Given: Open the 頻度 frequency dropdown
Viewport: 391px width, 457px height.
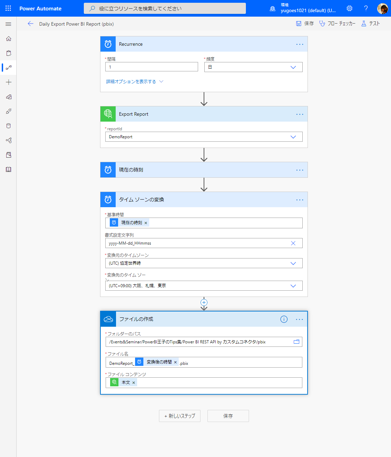Looking at the screenshot, I should [x=254, y=67].
